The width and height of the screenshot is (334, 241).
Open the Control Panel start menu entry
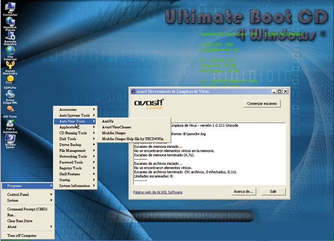28,194
